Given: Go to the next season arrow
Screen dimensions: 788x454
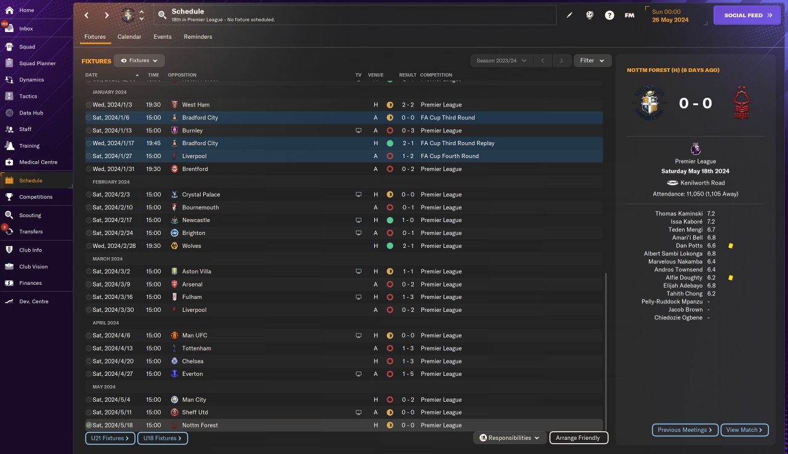Looking at the screenshot, I should 561,60.
